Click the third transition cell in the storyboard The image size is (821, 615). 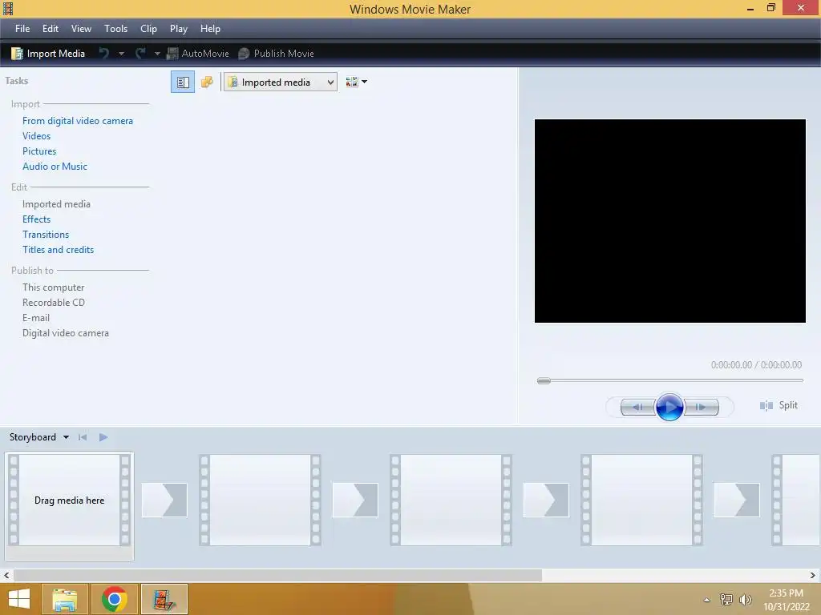[x=545, y=500]
